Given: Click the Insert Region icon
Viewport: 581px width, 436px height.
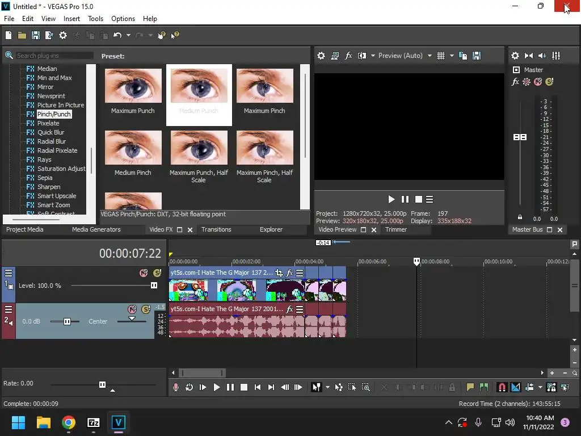Looking at the screenshot, I should pos(483,387).
